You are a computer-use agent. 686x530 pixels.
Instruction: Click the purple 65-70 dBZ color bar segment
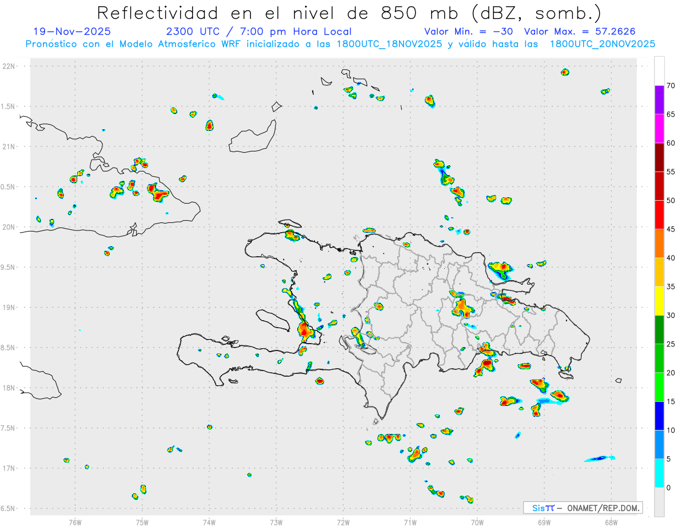(x=659, y=100)
